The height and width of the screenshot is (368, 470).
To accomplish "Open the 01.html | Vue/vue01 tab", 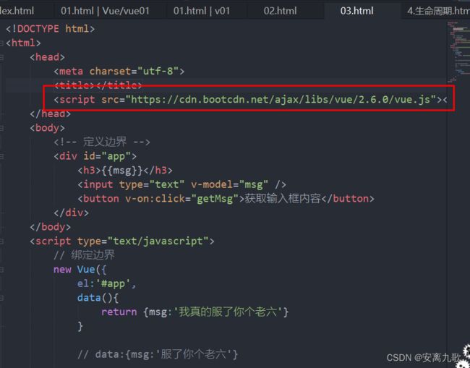I will (x=105, y=11).
